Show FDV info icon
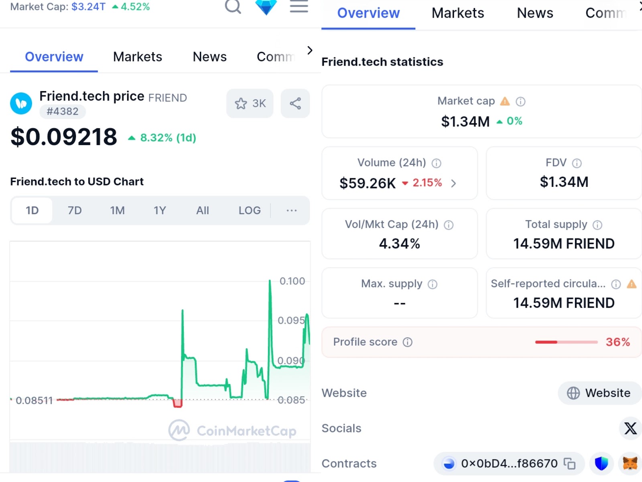Image resolution: width=642 pixels, height=482 pixels. pyautogui.click(x=577, y=163)
